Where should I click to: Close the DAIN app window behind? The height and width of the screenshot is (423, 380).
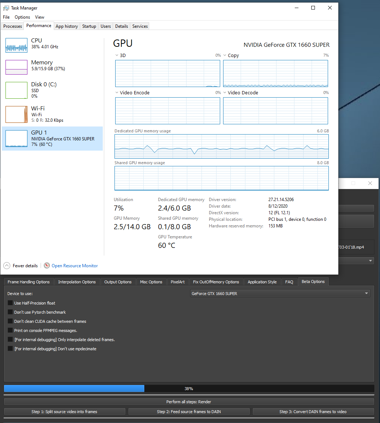[x=370, y=183]
